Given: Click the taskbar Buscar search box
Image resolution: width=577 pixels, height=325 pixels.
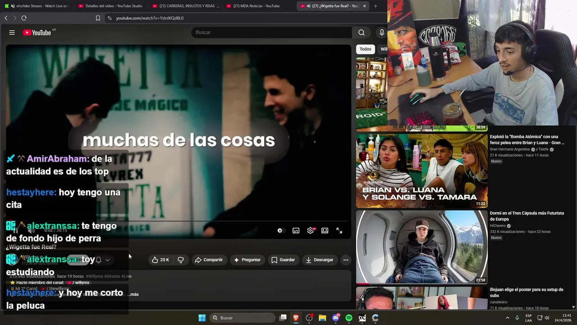Looking at the screenshot, I should tap(243, 318).
